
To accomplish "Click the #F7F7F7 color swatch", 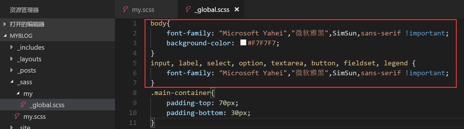I will pyautogui.click(x=243, y=43).
